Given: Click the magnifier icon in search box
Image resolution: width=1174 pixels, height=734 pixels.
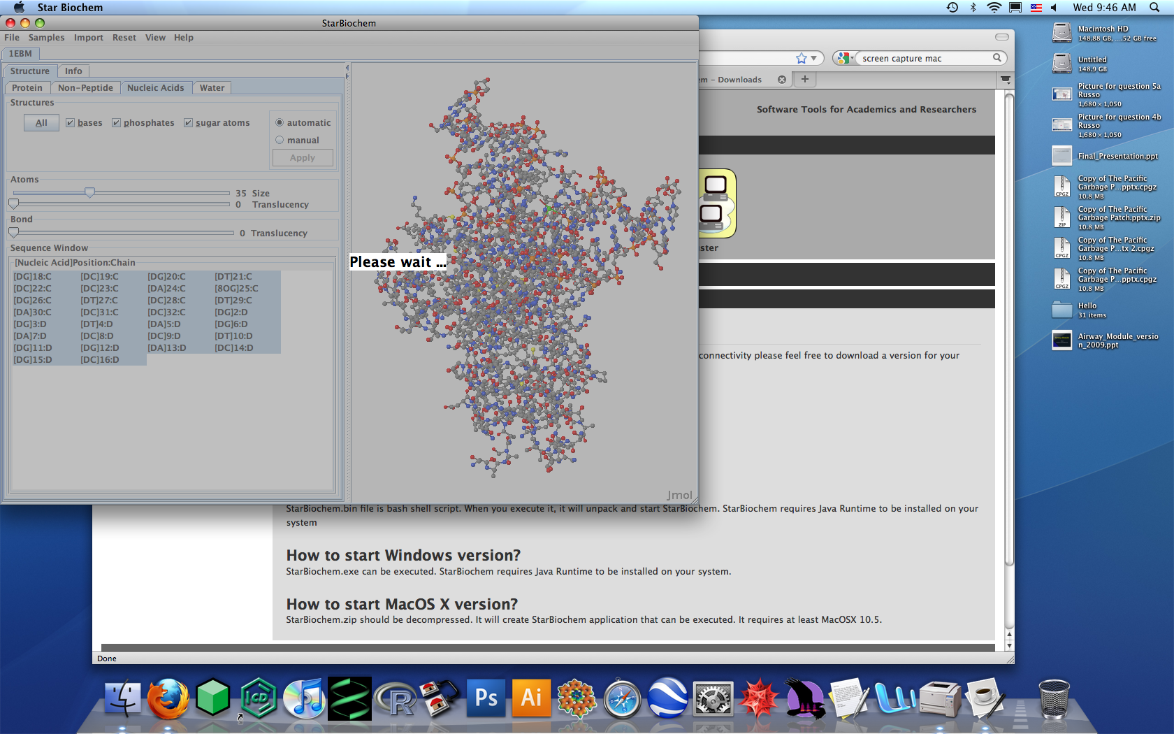Looking at the screenshot, I should (997, 58).
